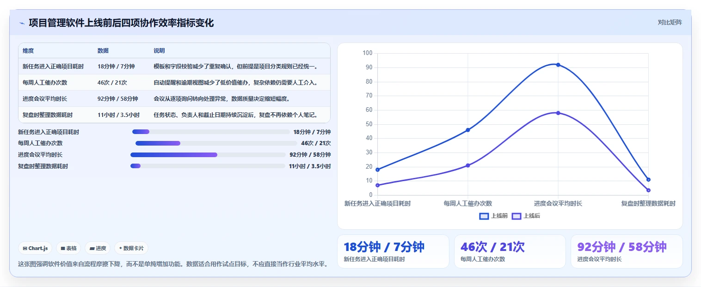
Task: Open the 18分钟 / 7分钟 data card
Action: pyautogui.click(x=393, y=251)
